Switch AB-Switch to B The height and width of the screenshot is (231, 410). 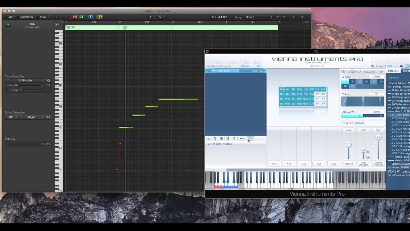click(x=373, y=116)
